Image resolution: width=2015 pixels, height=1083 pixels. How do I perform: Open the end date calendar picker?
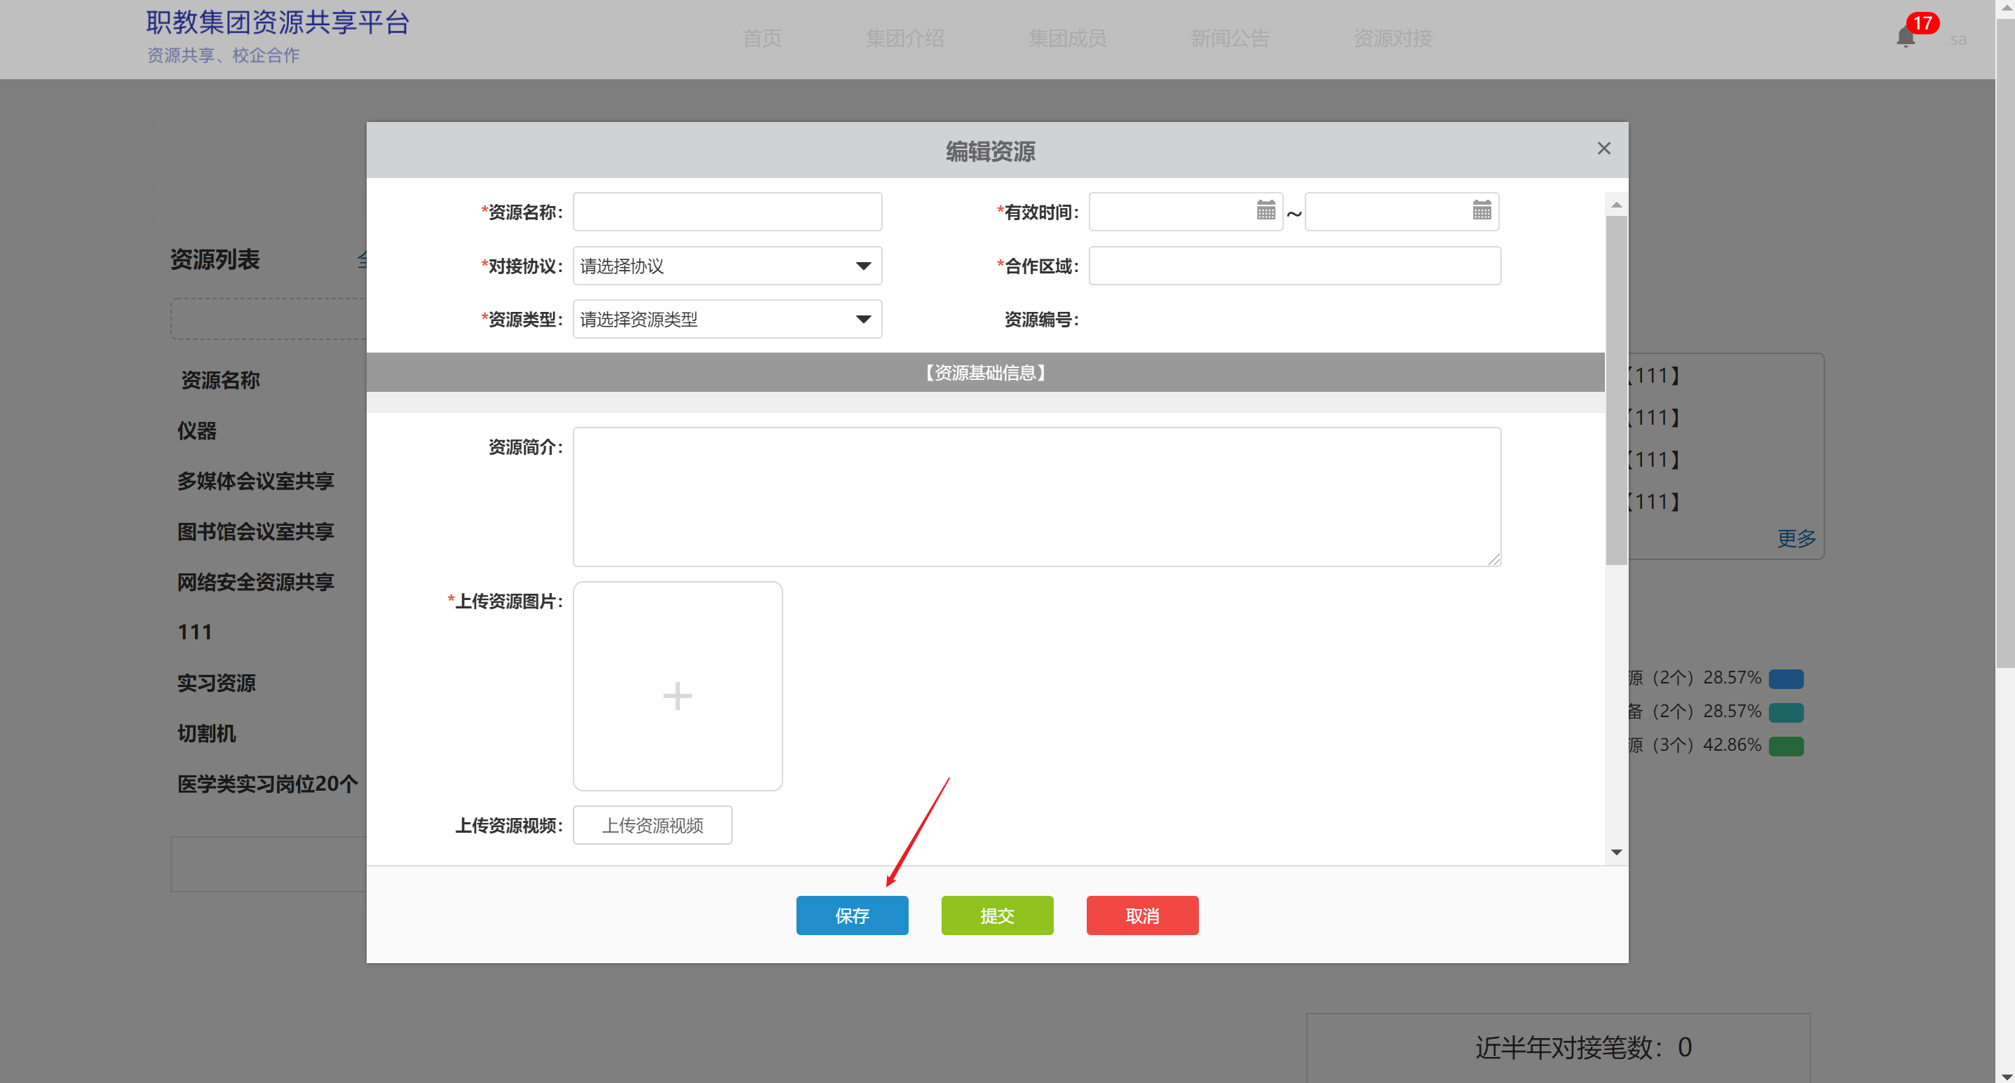point(1481,210)
